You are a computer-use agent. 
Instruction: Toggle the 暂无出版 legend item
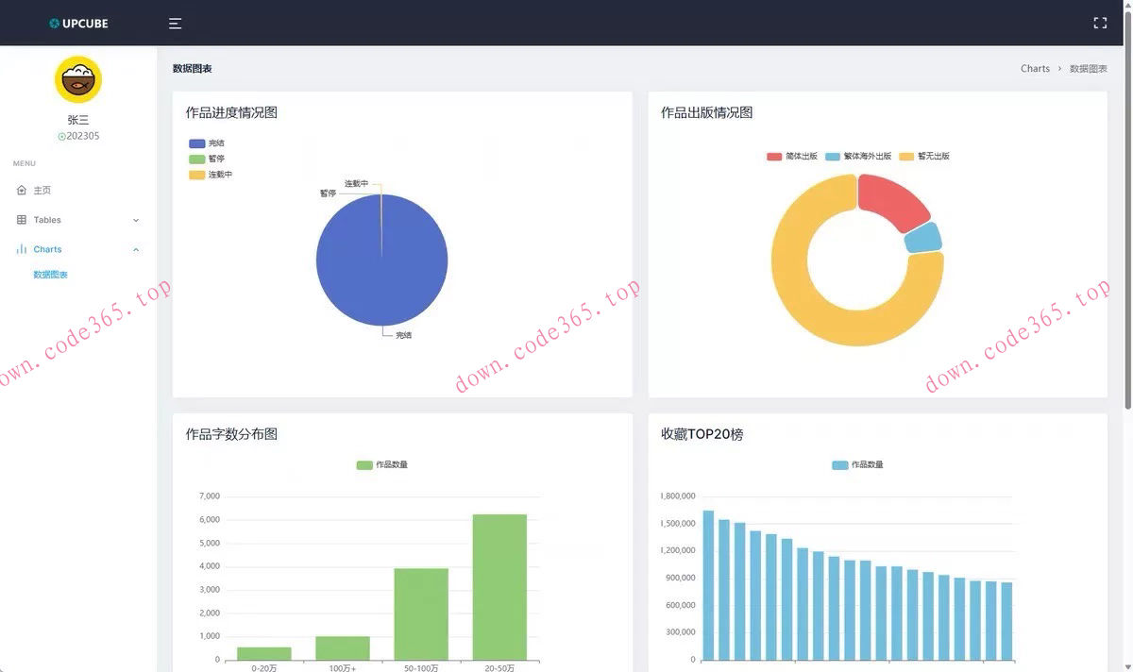click(x=924, y=156)
